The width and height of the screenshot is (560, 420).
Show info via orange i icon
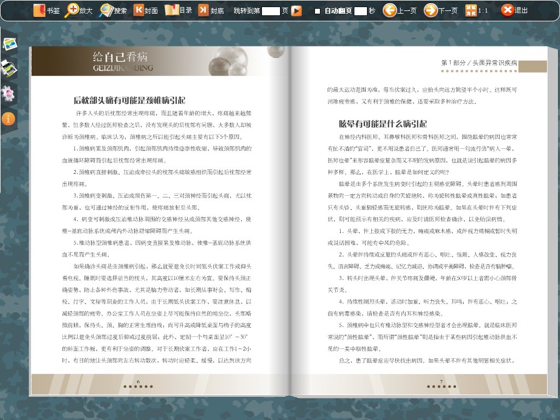coord(8,119)
